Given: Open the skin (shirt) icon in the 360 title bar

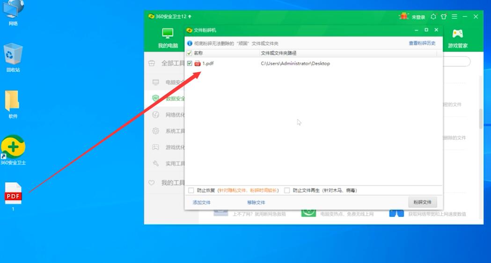Looking at the screenshot, I should (x=444, y=16).
